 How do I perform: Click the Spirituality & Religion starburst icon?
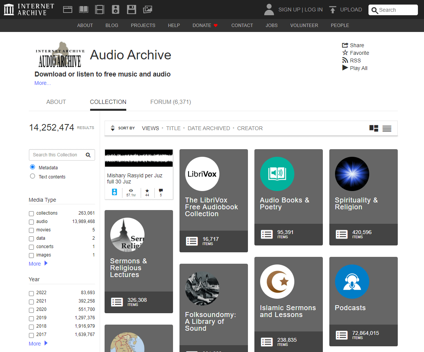coord(352,174)
